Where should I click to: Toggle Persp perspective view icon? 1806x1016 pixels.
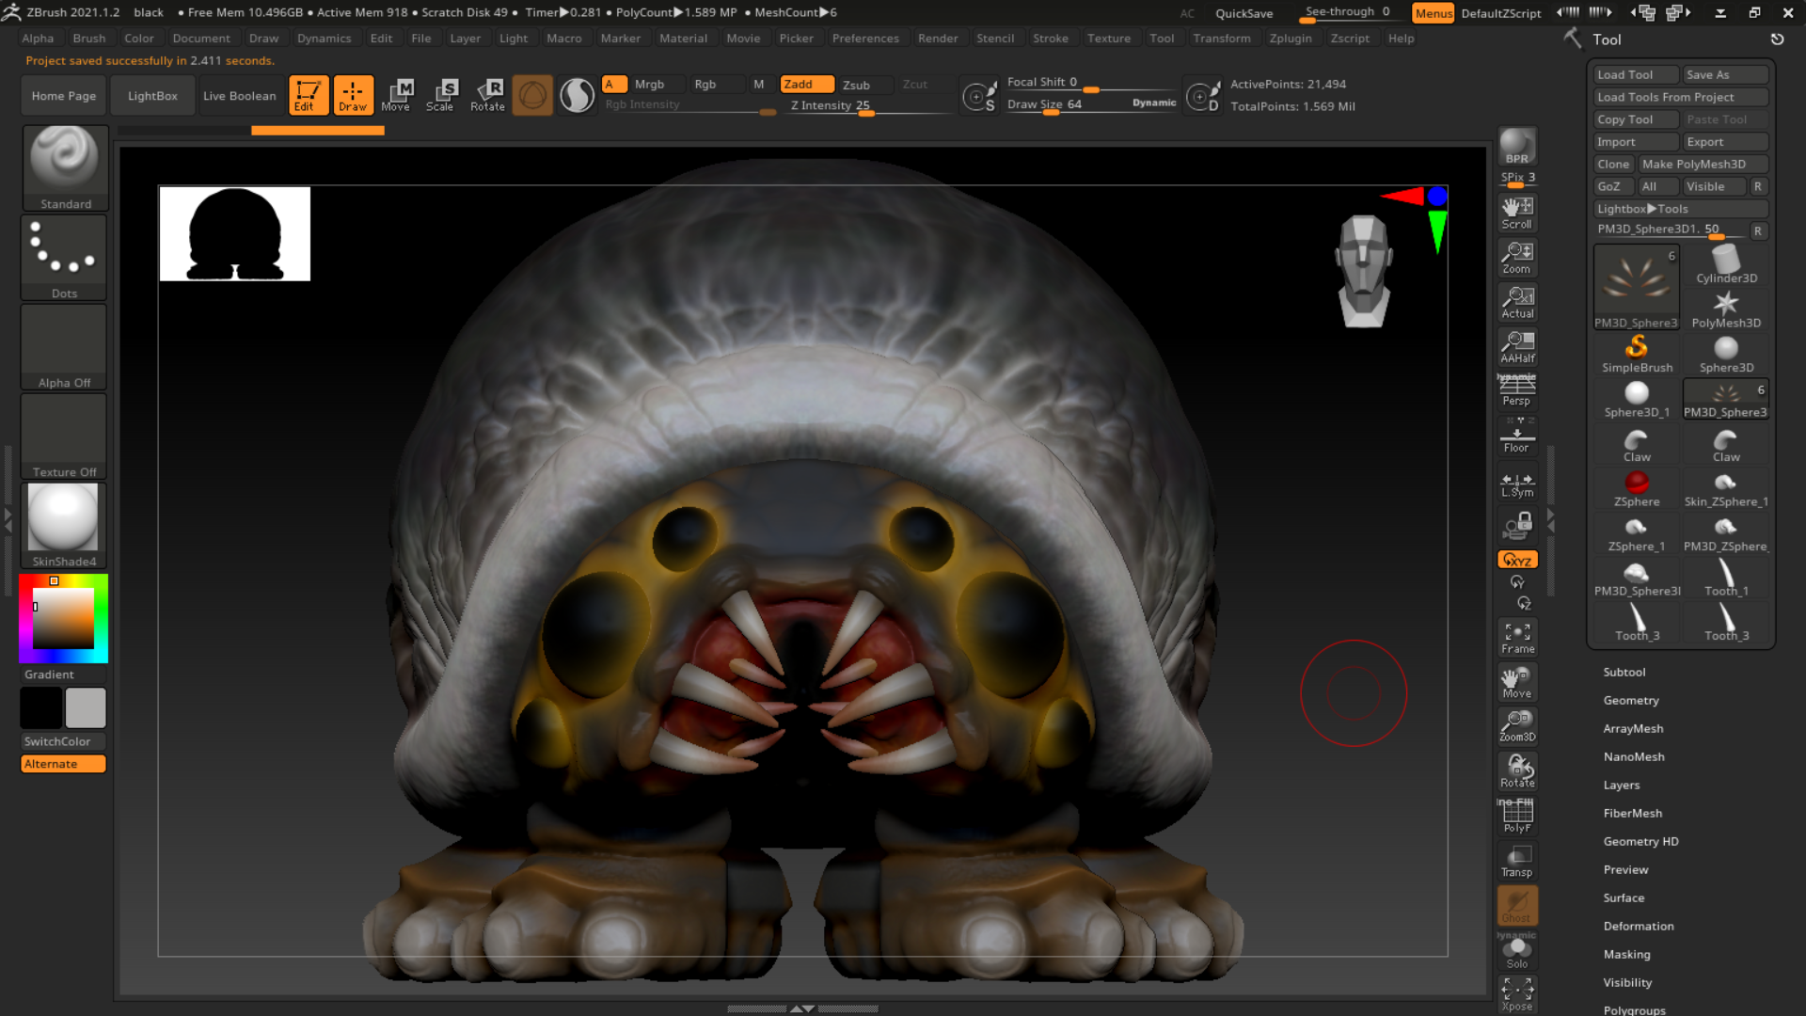point(1516,389)
